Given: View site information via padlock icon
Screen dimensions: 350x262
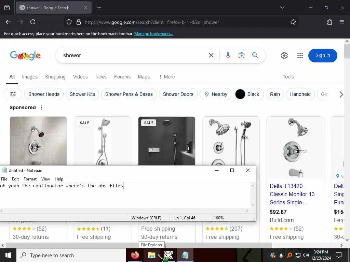Looking at the screenshot, I should coord(78,22).
